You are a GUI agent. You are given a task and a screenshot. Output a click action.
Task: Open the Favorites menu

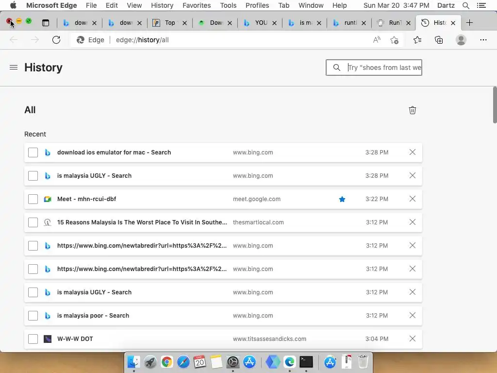pyautogui.click(x=197, y=5)
